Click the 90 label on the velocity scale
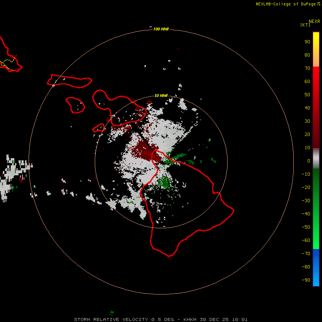Viewport: 322px width, 322px height. tap(307, 42)
